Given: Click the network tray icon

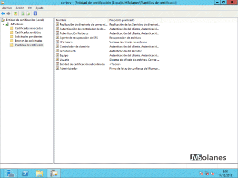Looking at the screenshot, I should 207,174.
